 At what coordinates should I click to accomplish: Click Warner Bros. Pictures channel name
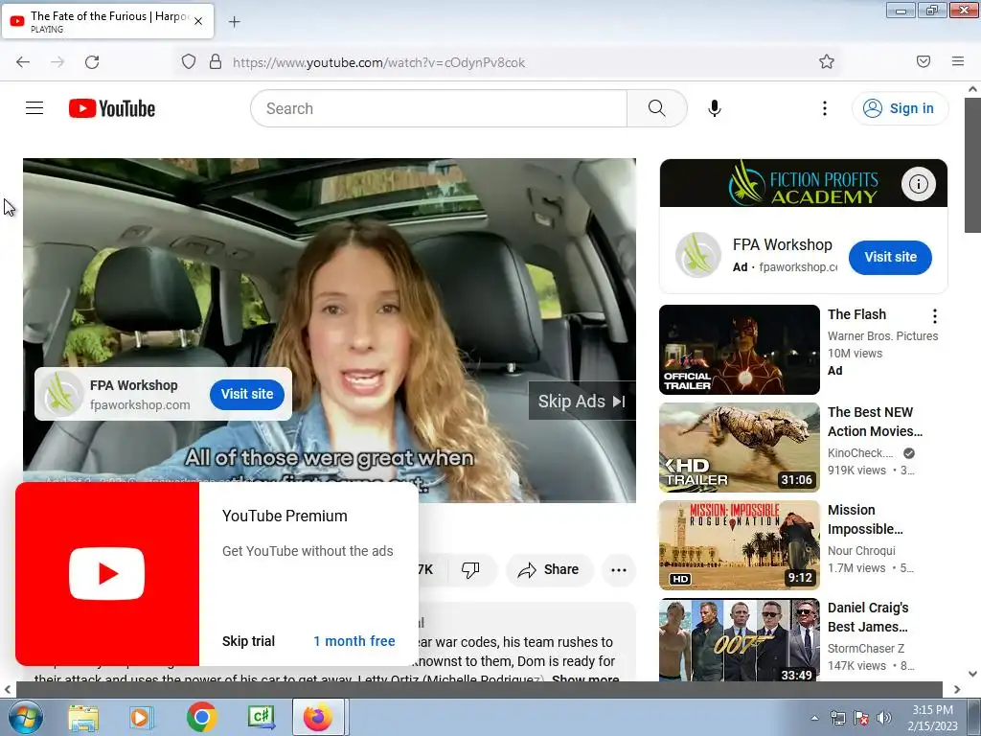(882, 336)
